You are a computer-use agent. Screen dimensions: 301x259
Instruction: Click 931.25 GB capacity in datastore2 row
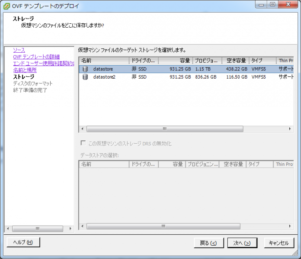tap(180, 77)
